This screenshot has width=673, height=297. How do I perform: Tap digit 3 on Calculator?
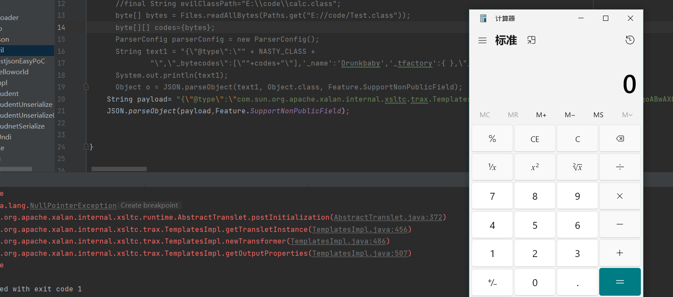[x=577, y=254]
